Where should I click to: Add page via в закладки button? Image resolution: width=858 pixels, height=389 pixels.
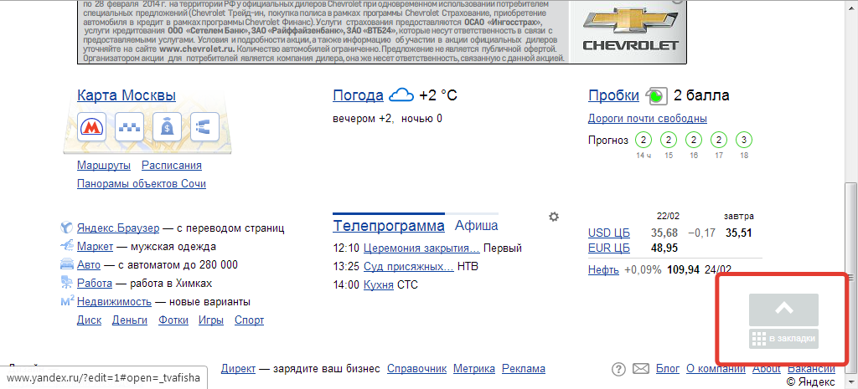(783, 339)
